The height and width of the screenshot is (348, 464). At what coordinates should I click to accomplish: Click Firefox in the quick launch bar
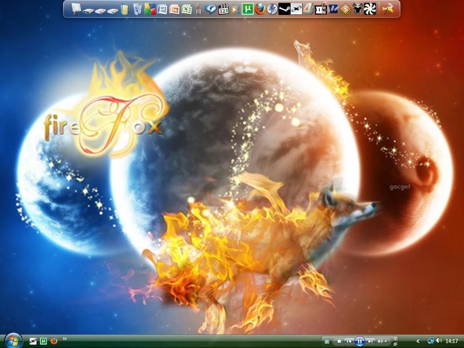click(53, 341)
